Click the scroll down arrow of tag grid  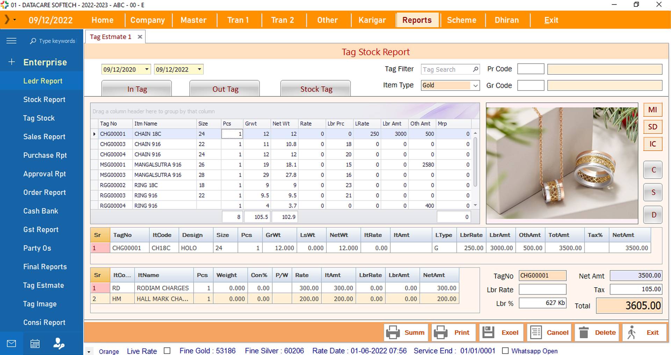(x=475, y=205)
